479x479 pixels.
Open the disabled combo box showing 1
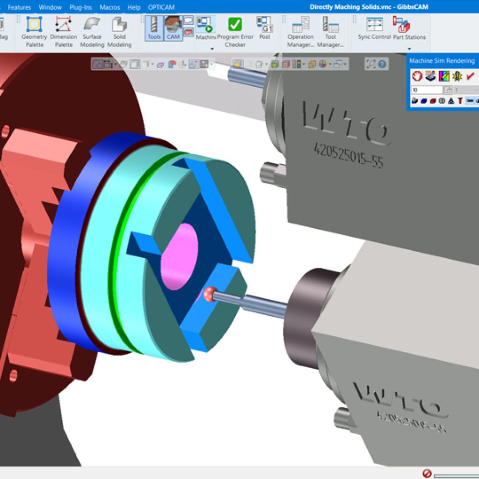click(465, 90)
